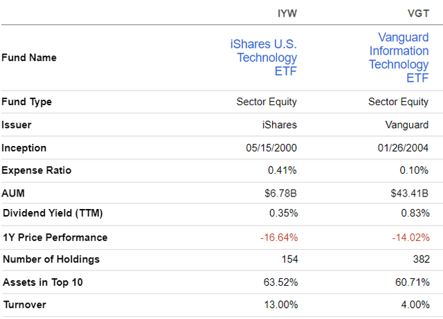
Task: Open the Vanguard Information Technology ETF link
Action: 398,57
